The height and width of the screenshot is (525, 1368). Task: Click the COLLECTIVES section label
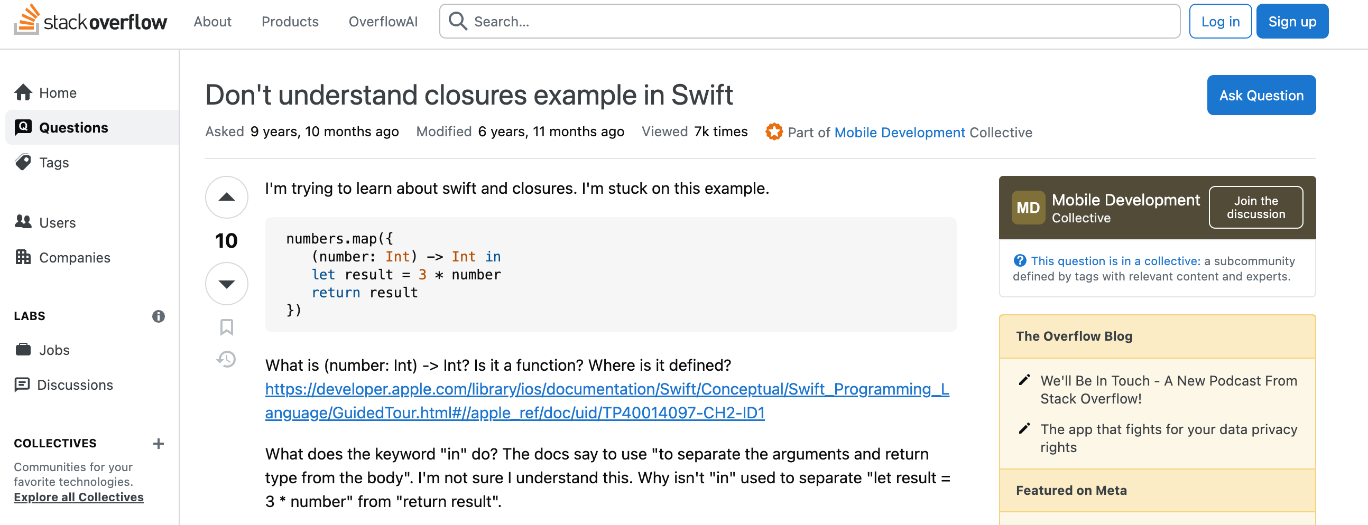pyautogui.click(x=55, y=443)
